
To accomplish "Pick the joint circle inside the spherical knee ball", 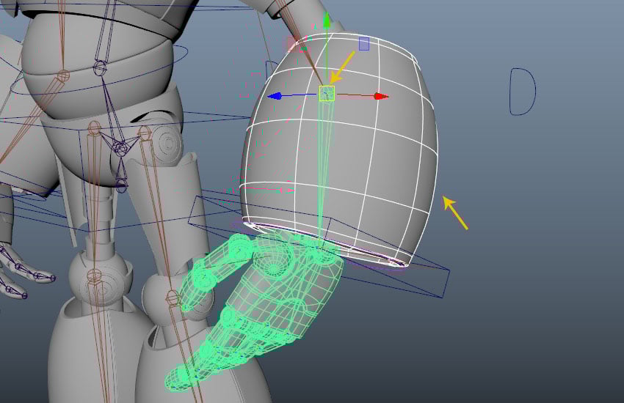I will click(x=94, y=275).
